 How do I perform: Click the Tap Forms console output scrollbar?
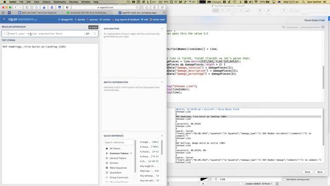(323, 128)
